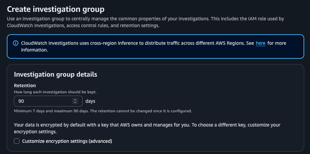
Task: Enable Customize encryption settings checkbox
Action: click(x=17, y=141)
